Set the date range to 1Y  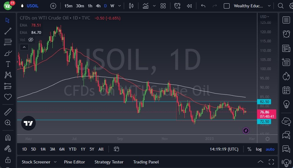(83, 149)
